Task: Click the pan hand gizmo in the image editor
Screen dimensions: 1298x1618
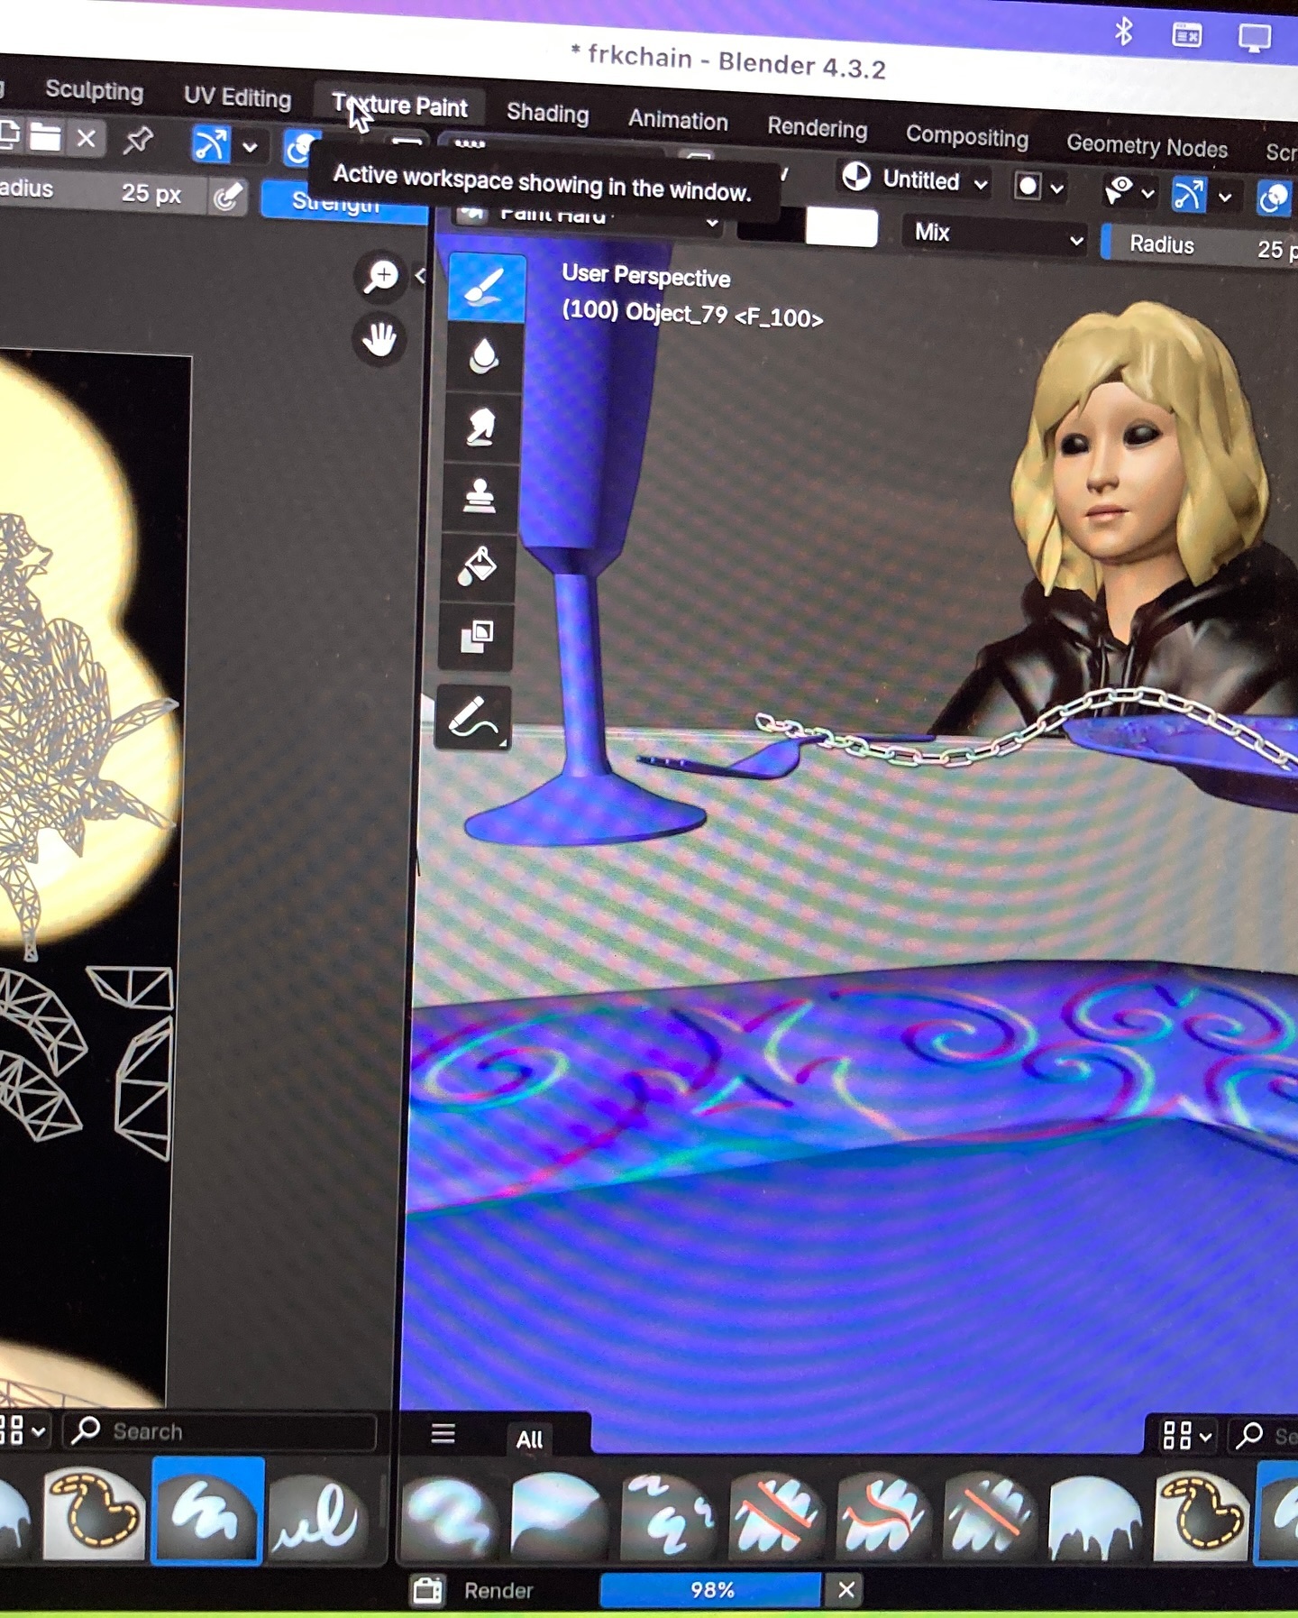Action: (x=379, y=340)
